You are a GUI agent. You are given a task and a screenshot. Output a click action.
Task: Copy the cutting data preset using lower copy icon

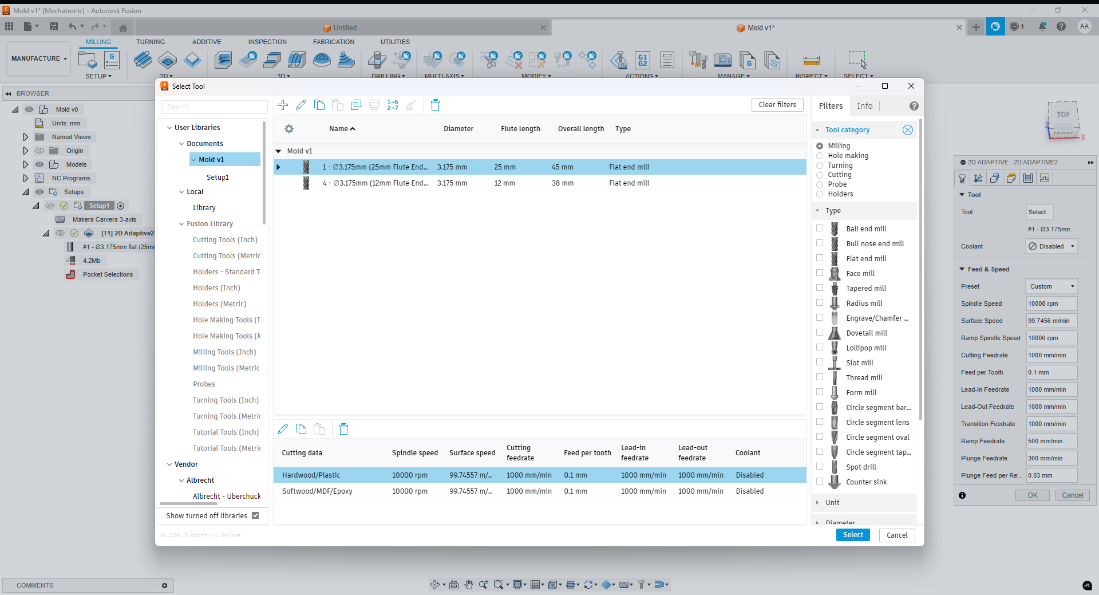click(301, 429)
